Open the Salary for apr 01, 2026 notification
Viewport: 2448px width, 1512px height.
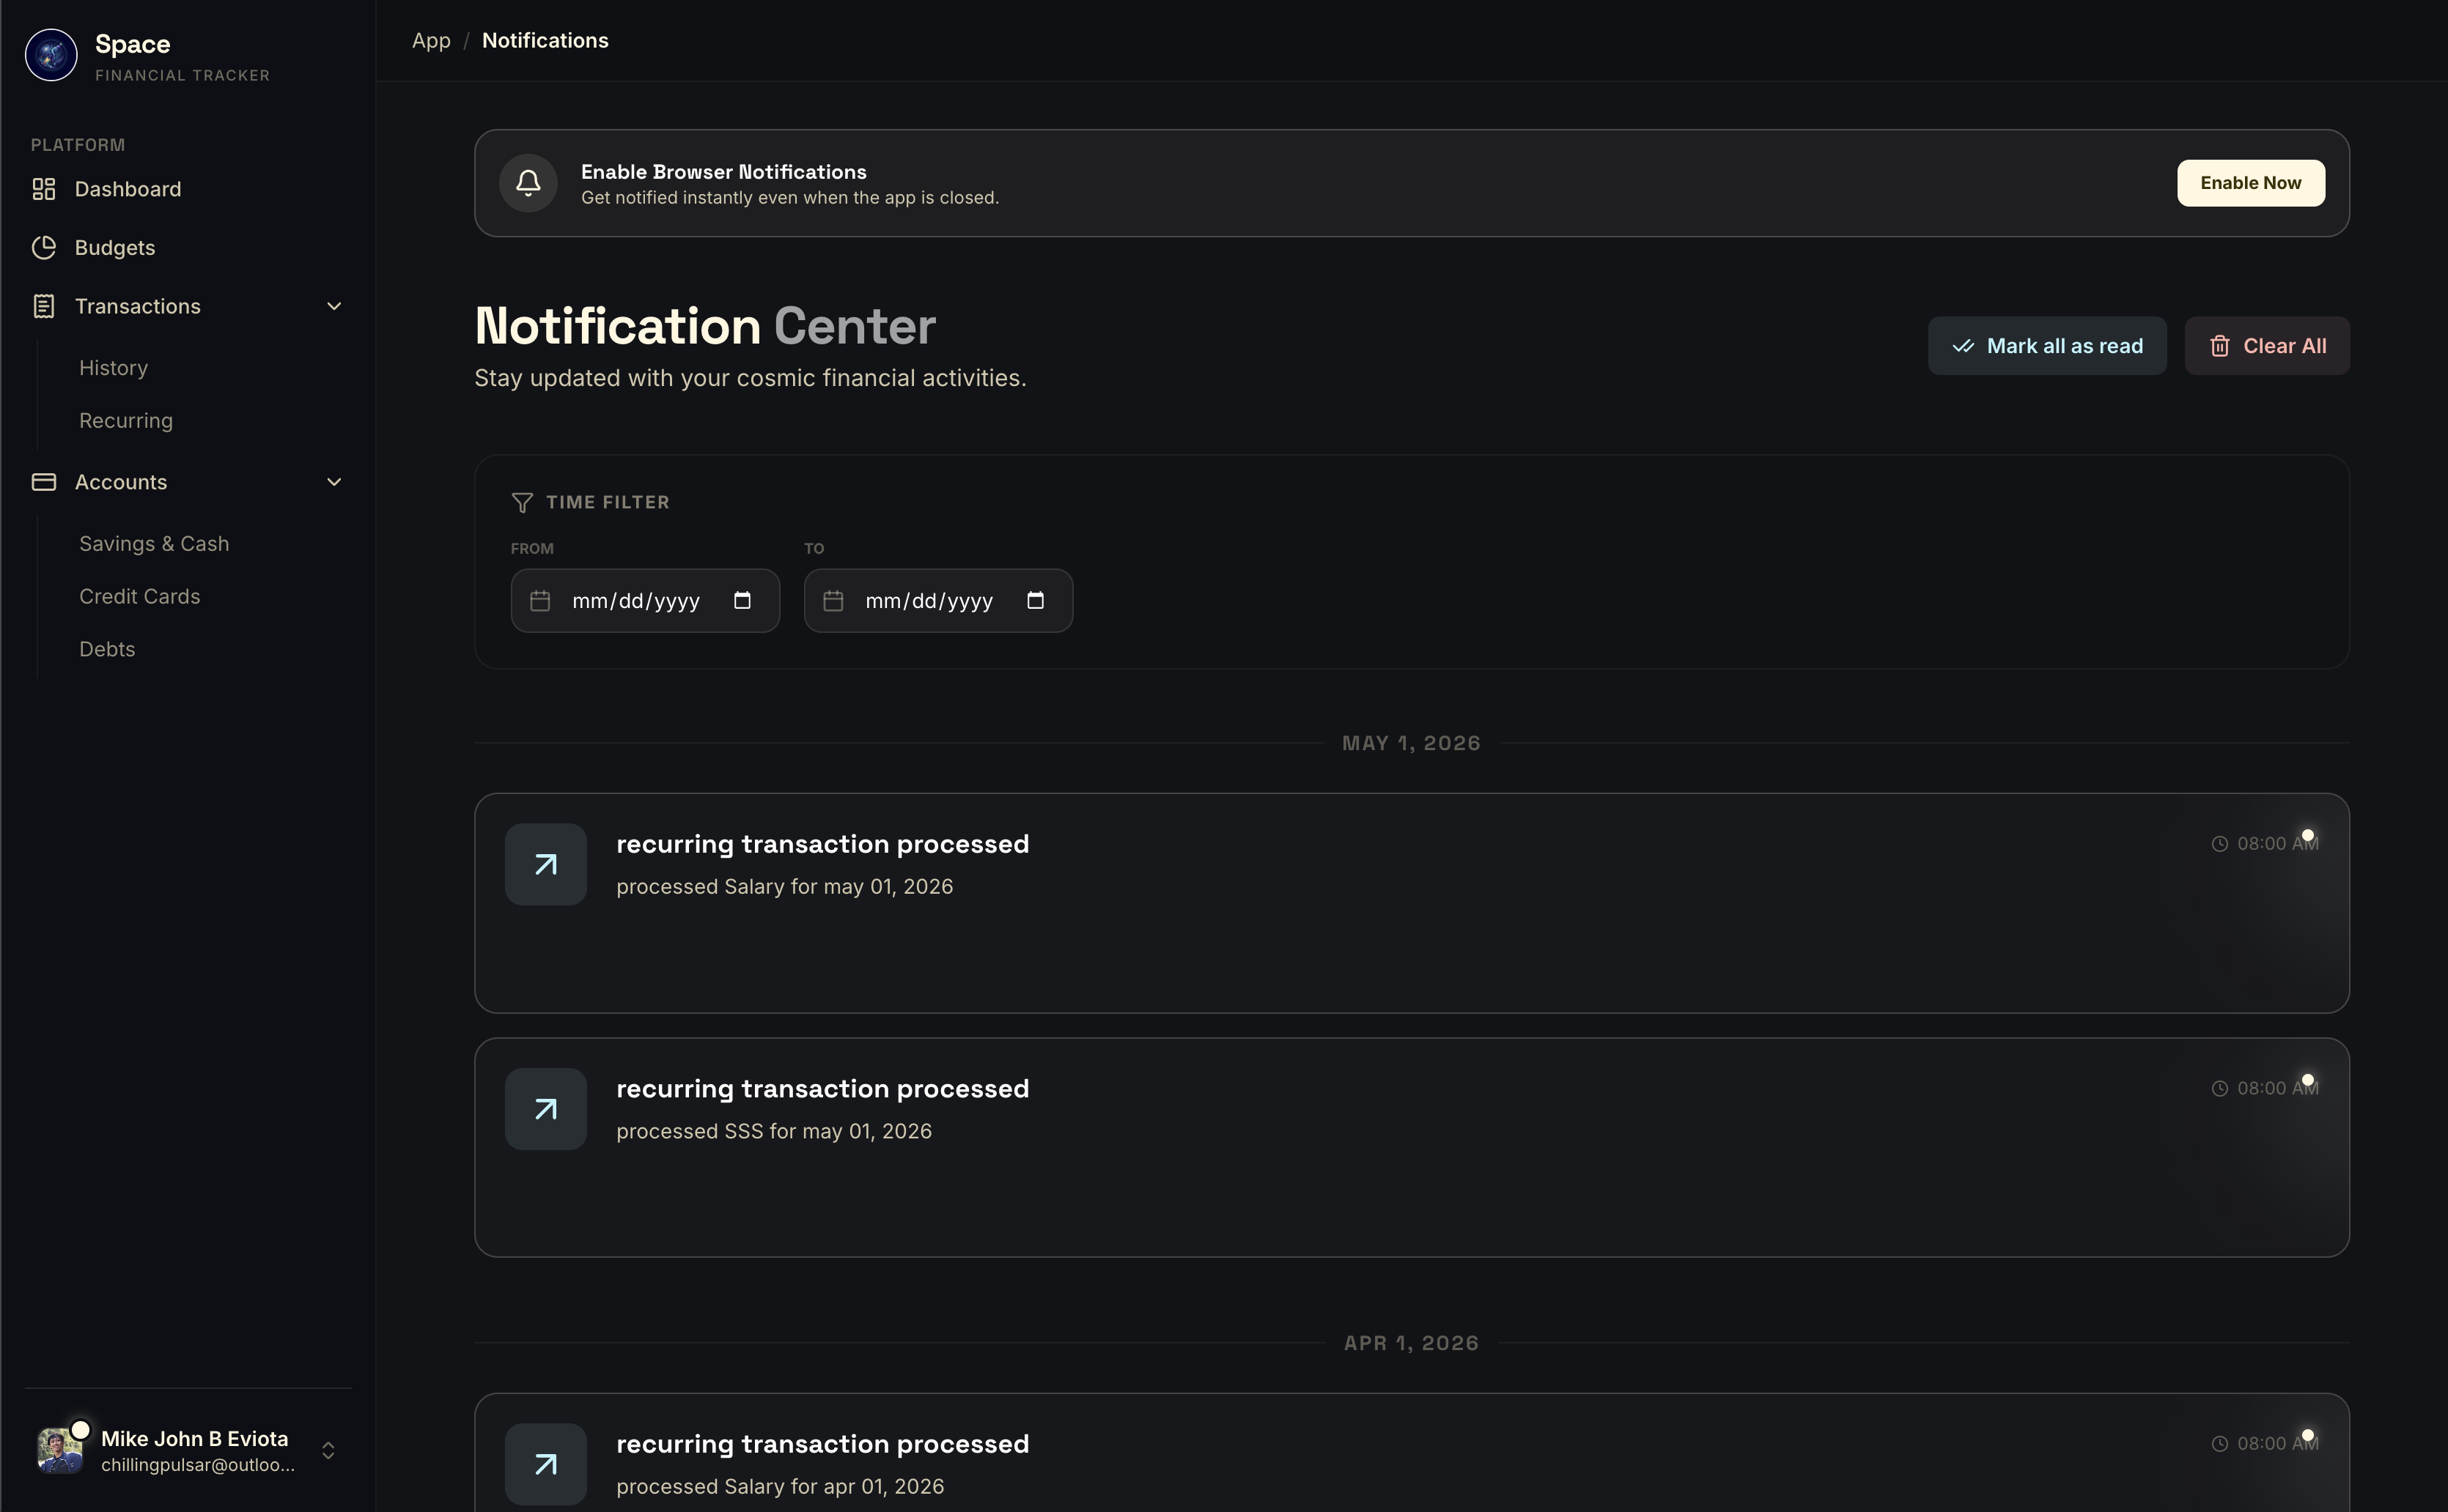(x=1412, y=1453)
